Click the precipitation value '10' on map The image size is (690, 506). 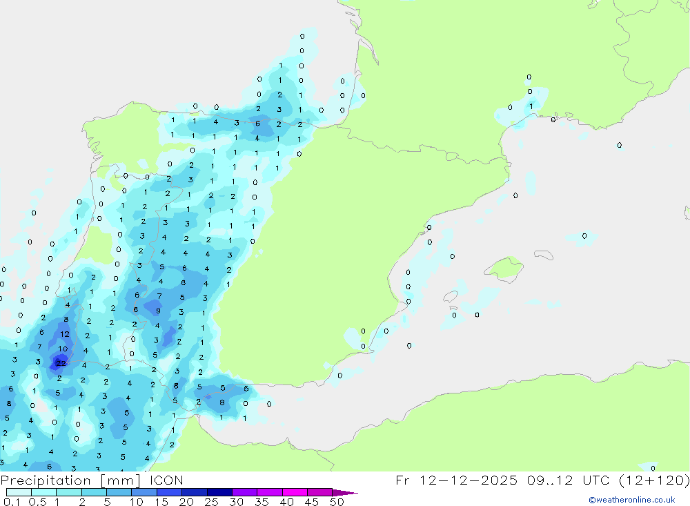(x=63, y=349)
